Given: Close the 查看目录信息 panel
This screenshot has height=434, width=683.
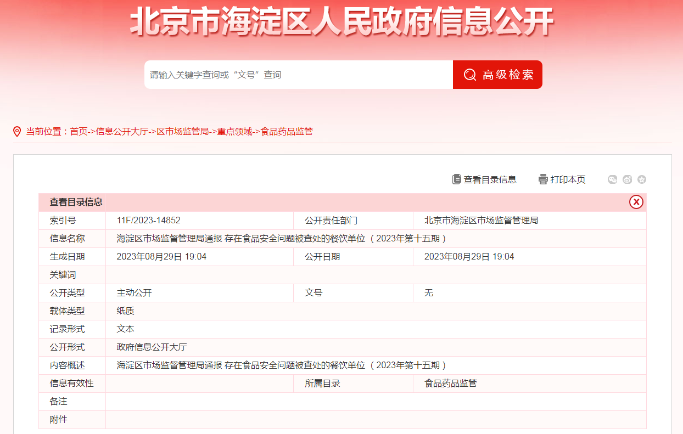Looking at the screenshot, I should pyautogui.click(x=636, y=202).
